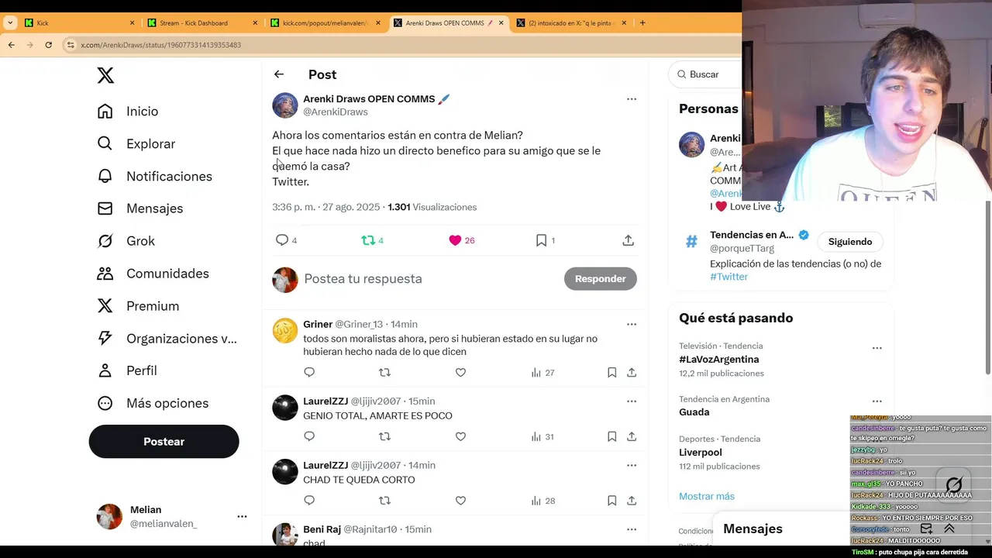Viewport: 992px width, 558px height.
Task: Reload the page in browser toolbar
Action: coord(48,45)
